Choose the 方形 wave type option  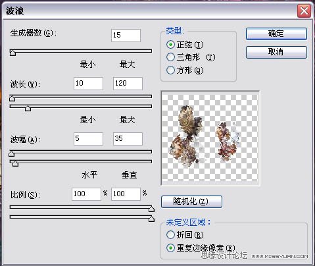(x=170, y=70)
